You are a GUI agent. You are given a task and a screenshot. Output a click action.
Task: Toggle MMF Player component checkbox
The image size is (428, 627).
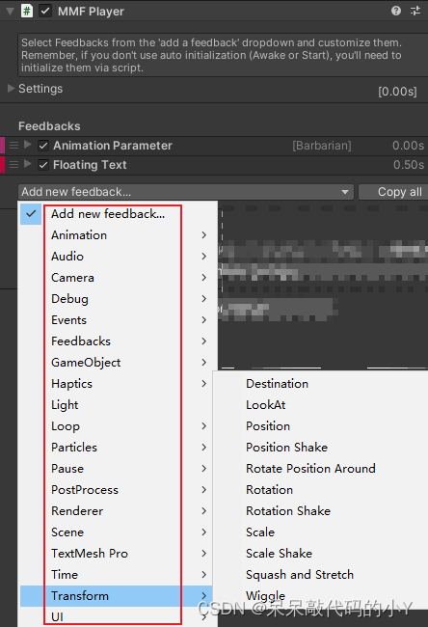[45, 11]
